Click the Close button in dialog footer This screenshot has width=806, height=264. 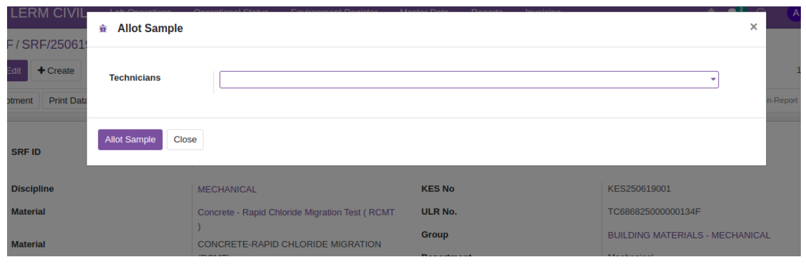click(x=185, y=140)
